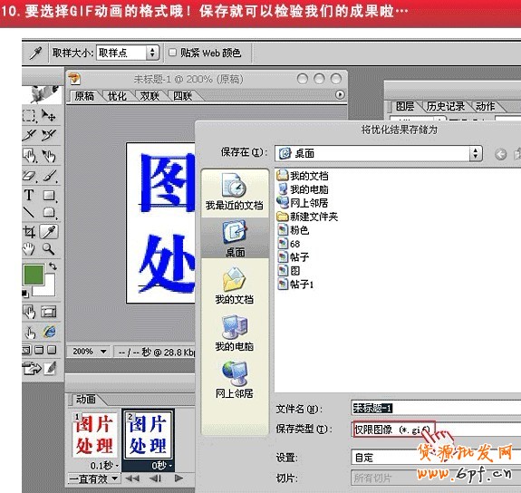Select the Crop tool

pyautogui.click(x=29, y=232)
